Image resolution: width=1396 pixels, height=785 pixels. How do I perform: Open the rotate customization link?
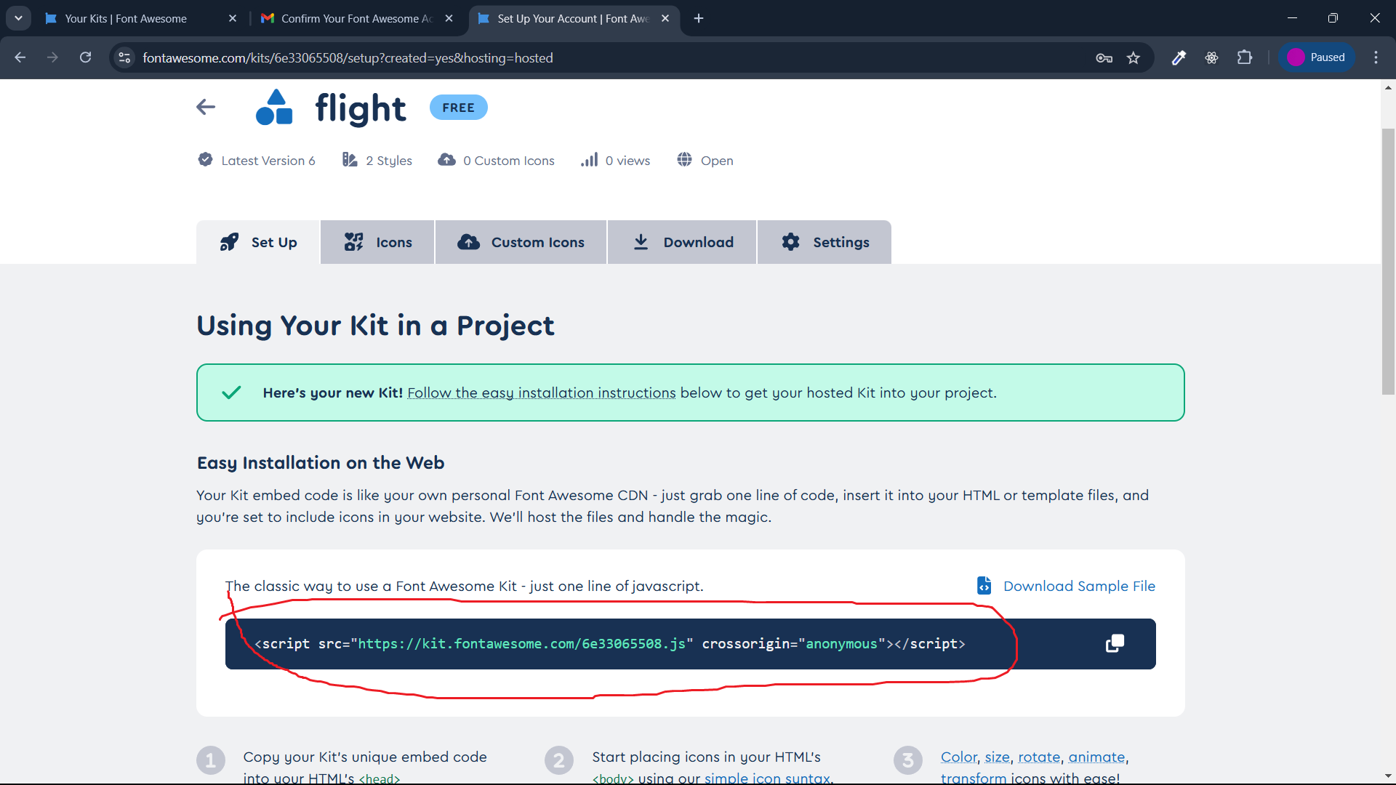1039,757
